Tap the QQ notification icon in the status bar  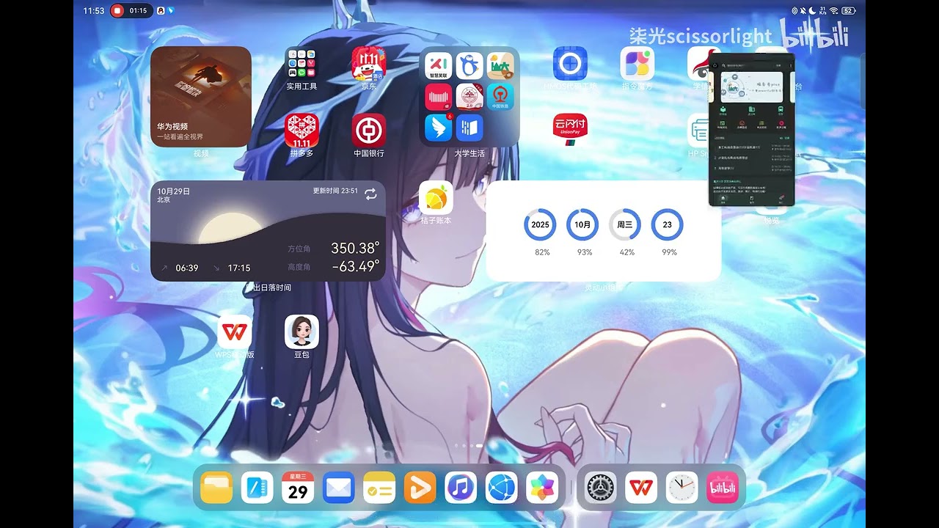[x=161, y=11]
